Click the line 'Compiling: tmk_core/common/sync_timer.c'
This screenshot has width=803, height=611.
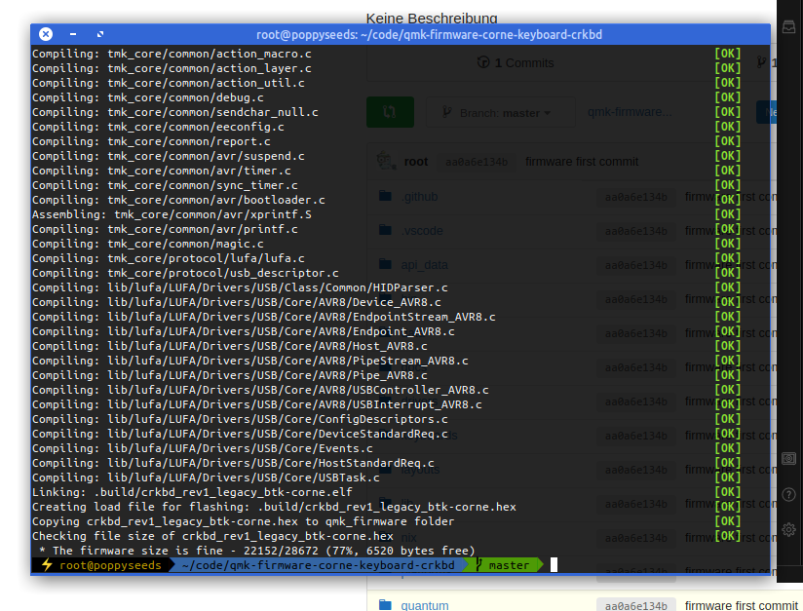coord(165,185)
